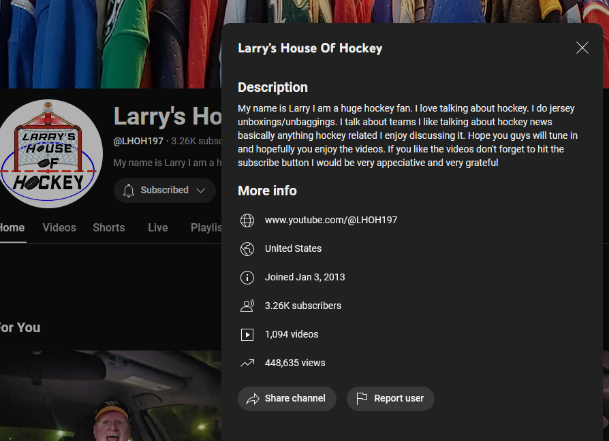Click the play-box icon beside videos count

pyautogui.click(x=247, y=334)
